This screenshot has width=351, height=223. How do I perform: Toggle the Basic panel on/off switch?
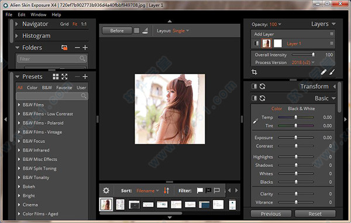(x=254, y=98)
